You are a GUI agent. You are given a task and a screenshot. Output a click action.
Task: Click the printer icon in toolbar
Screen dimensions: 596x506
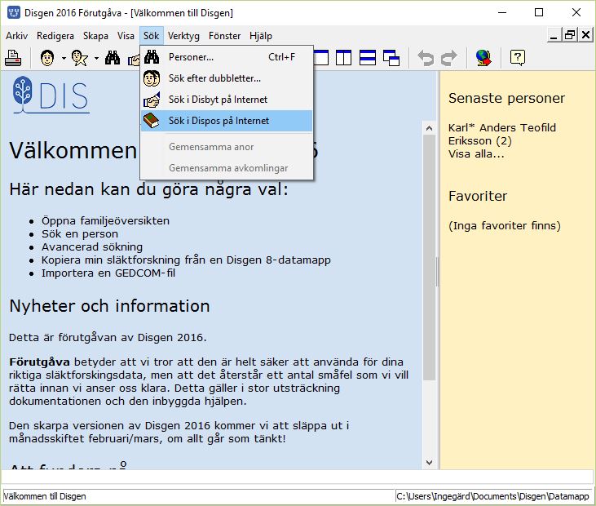13,58
